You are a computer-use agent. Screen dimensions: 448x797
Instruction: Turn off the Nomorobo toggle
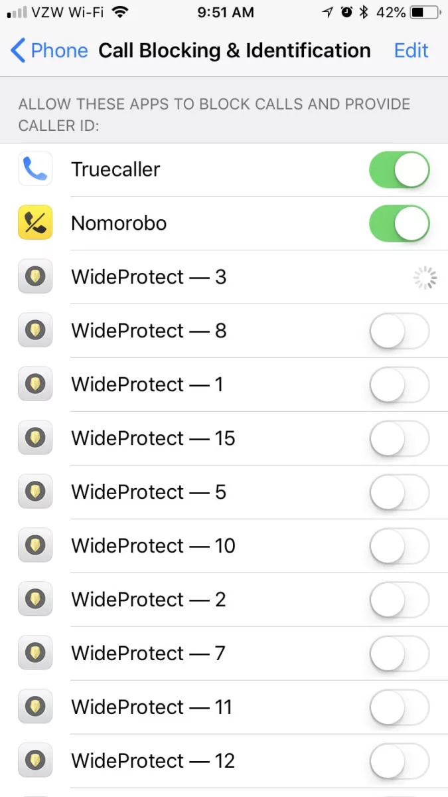tap(399, 224)
